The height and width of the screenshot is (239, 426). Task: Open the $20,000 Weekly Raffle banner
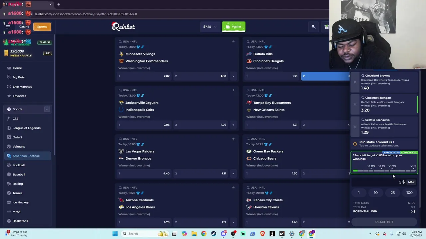click(28, 53)
